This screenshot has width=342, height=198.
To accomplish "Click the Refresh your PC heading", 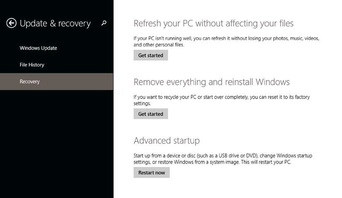I will (213, 23).
